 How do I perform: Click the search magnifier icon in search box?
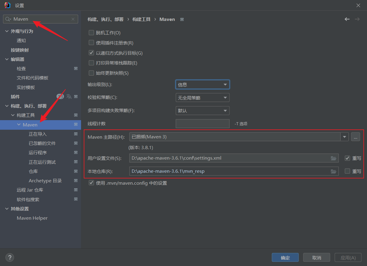click(x=8, y=19)
